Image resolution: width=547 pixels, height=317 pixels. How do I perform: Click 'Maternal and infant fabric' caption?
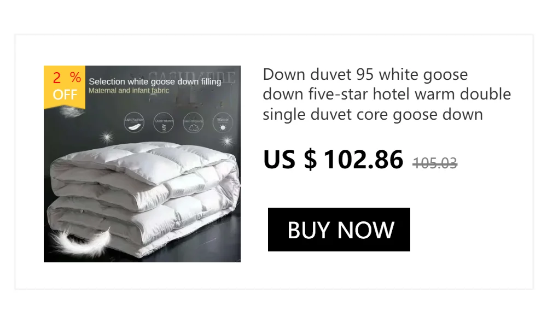point(129,91)
